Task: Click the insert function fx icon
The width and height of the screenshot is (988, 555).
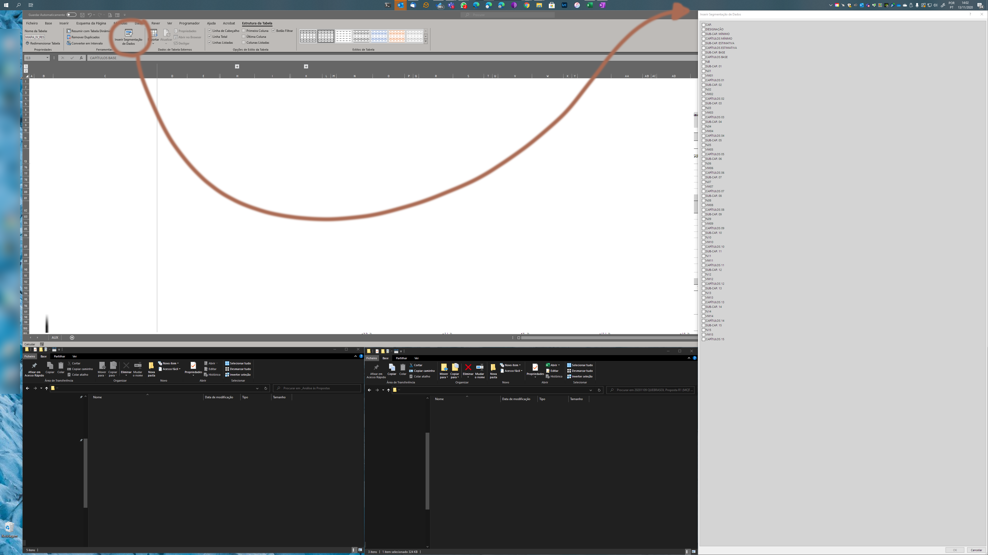Action: (x=81, y=58)
